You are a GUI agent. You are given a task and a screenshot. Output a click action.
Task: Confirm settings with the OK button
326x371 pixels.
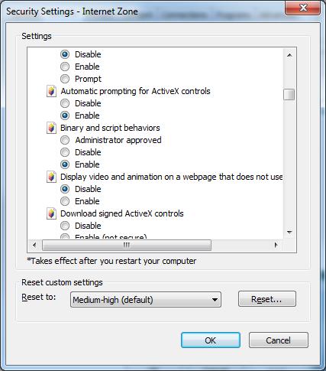[x=211, y=340]
